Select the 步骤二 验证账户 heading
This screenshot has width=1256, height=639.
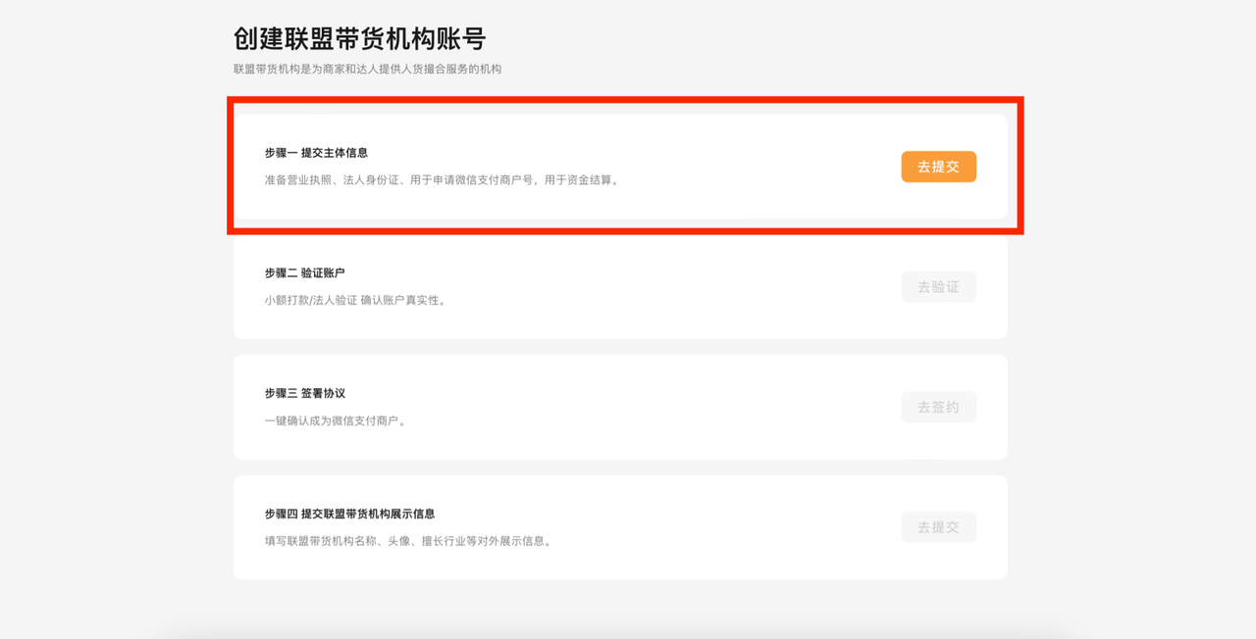(304, 273)
